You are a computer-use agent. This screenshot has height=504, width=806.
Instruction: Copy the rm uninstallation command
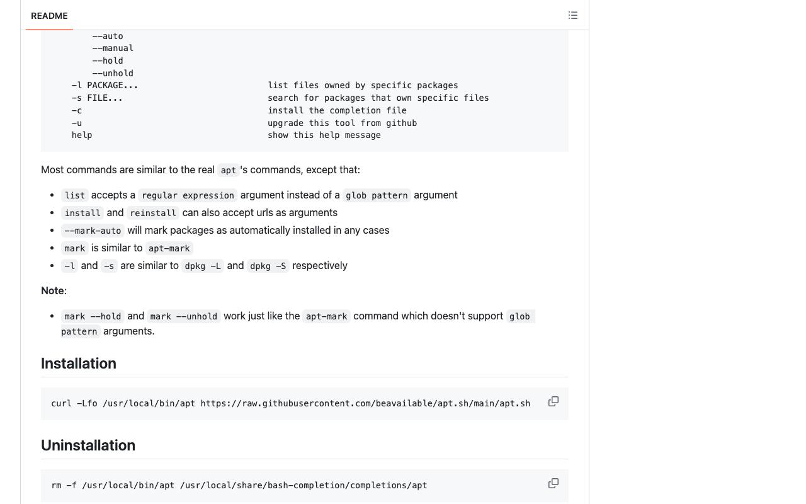[x=553, y=483]
